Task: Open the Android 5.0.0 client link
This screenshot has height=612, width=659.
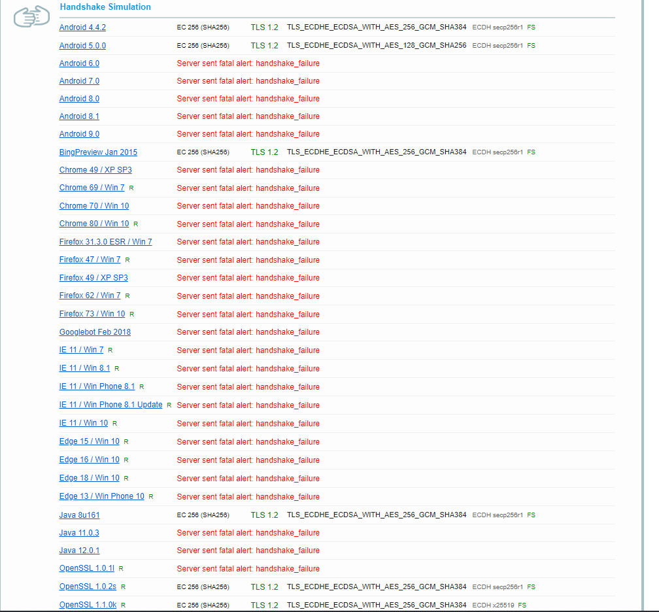Action: (x=82, y=45)
